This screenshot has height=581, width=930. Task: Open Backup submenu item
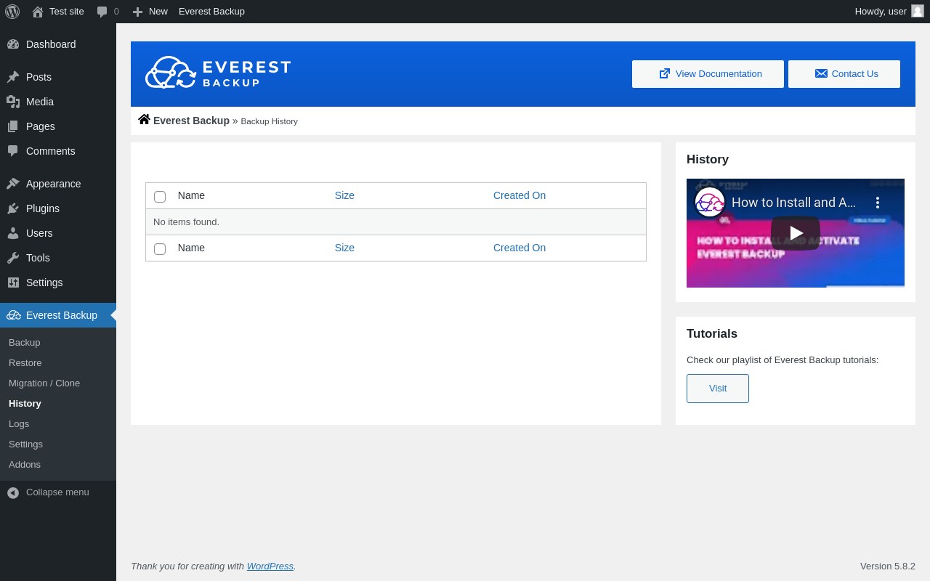coord(58,342)
